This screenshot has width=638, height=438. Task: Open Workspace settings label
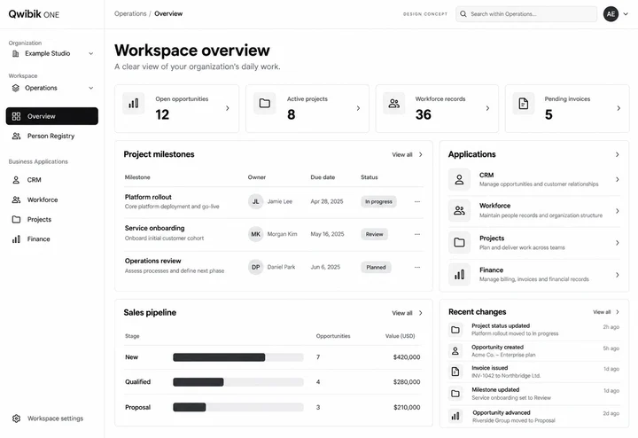pos(55,418)
